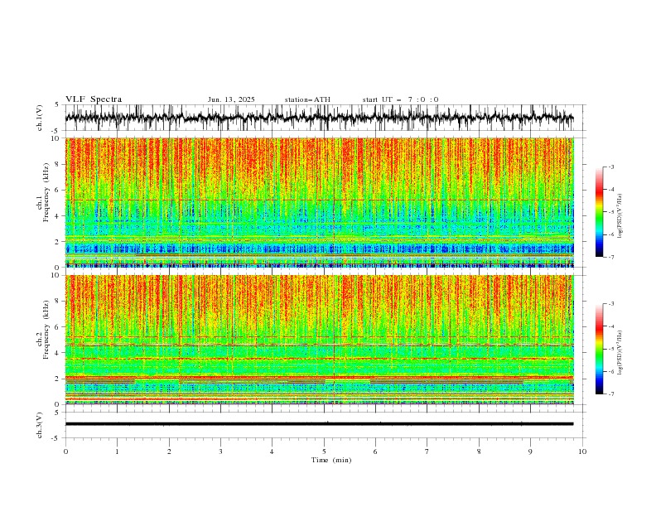Click the ch.2 frequency tick label "4"

click(57, 353)
